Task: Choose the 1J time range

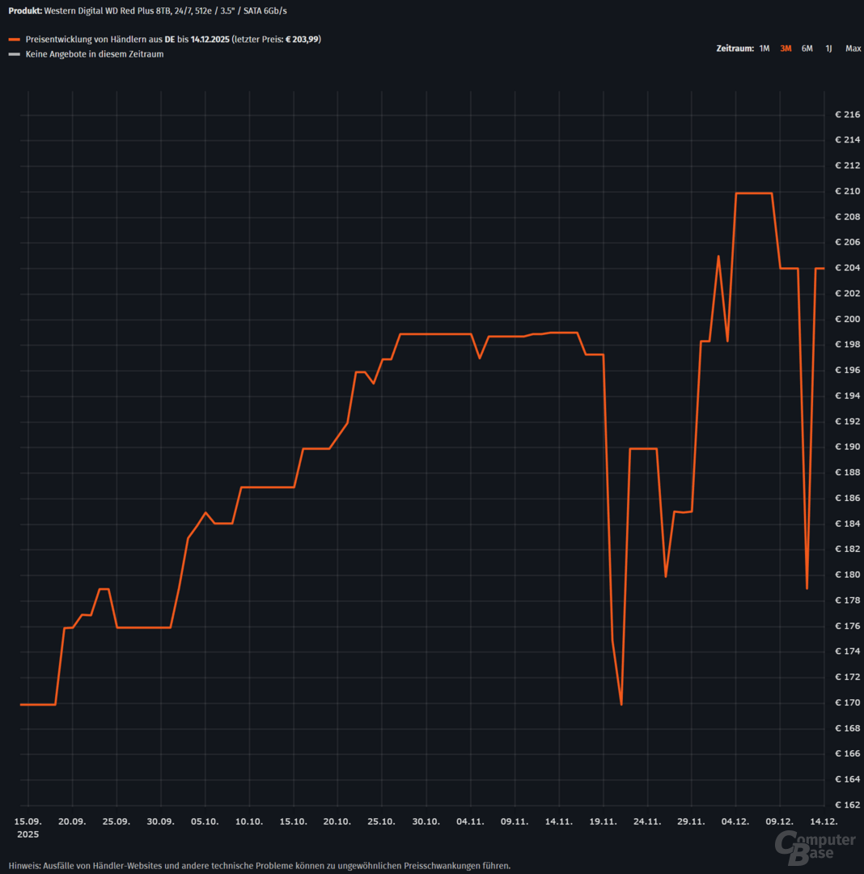Action: point(828,49)
